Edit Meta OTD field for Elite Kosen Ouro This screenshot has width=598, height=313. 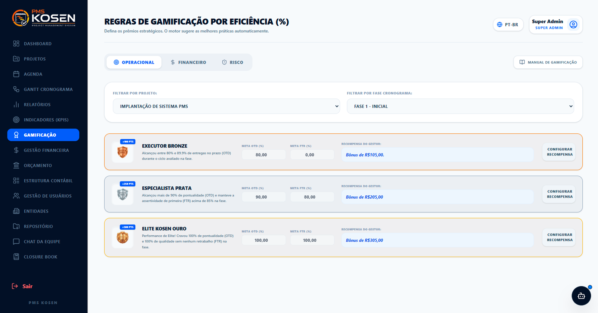263,240
